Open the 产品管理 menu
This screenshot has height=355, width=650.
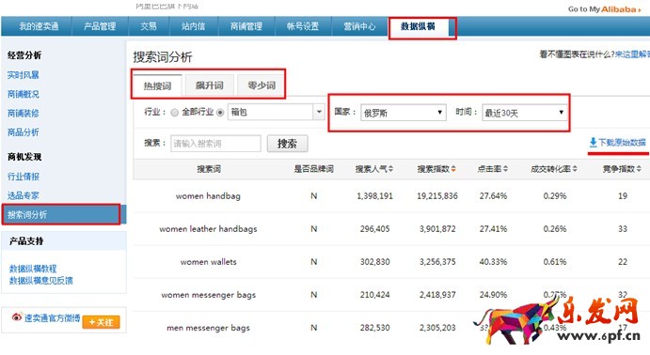point(100,26)
